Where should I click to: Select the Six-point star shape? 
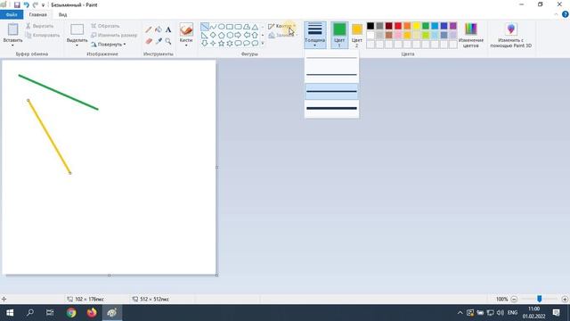(x=230, y=44)
